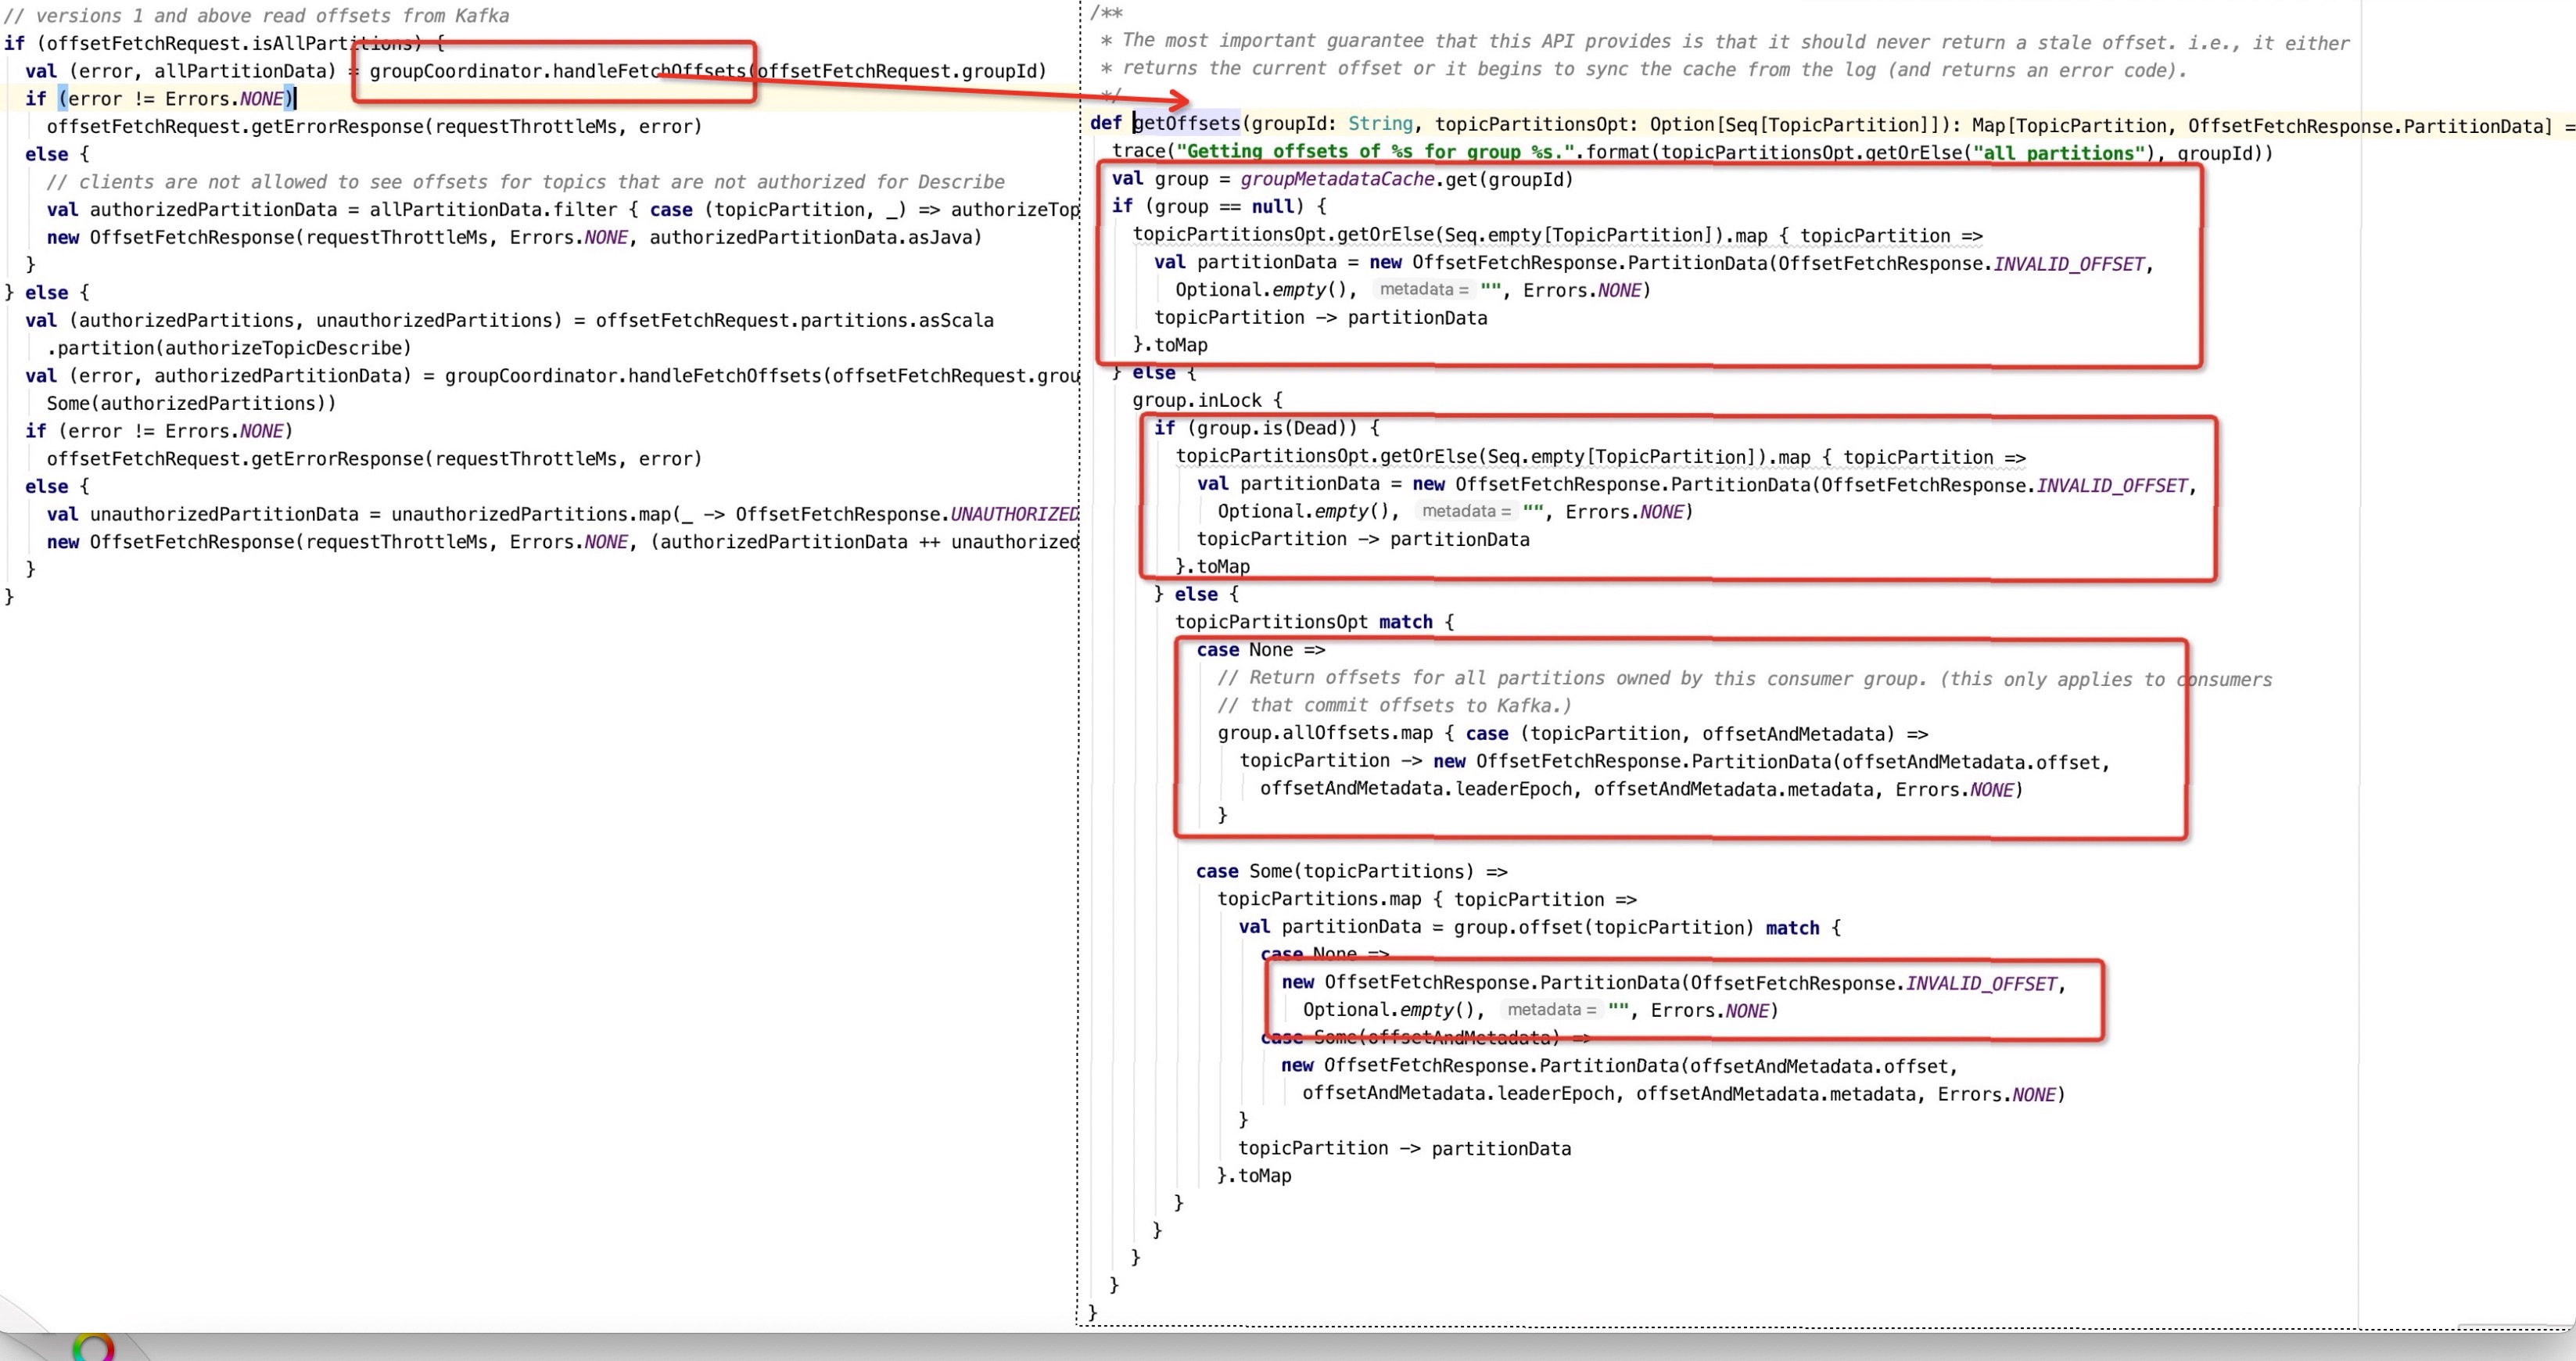
Task: Click the rainbow color wheel icon
Action: click(x=93, y=1348)
